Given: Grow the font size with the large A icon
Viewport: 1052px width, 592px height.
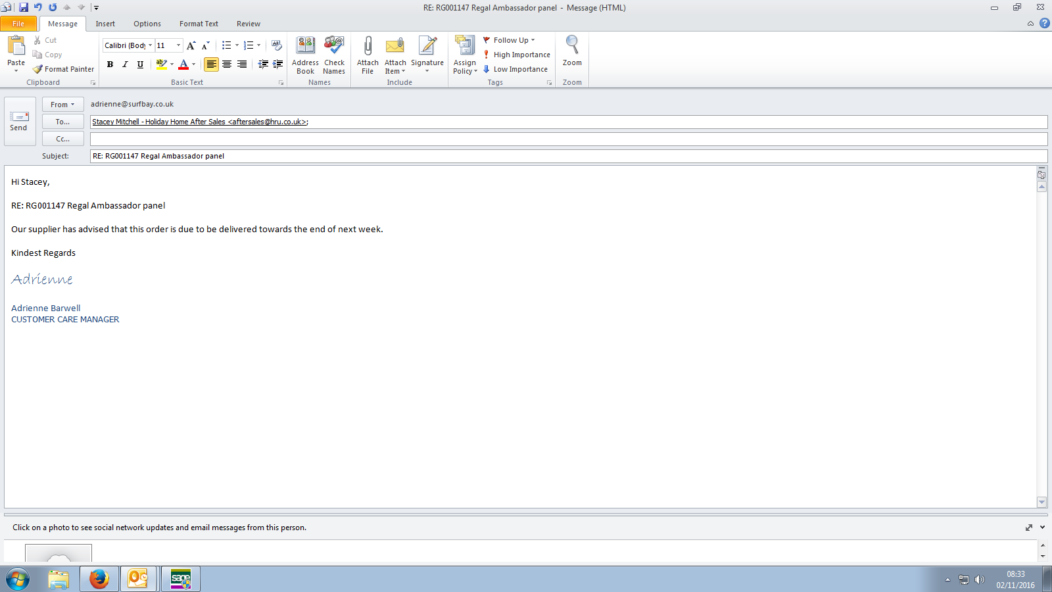Looking at the screenshot, I should coord(191,45).
